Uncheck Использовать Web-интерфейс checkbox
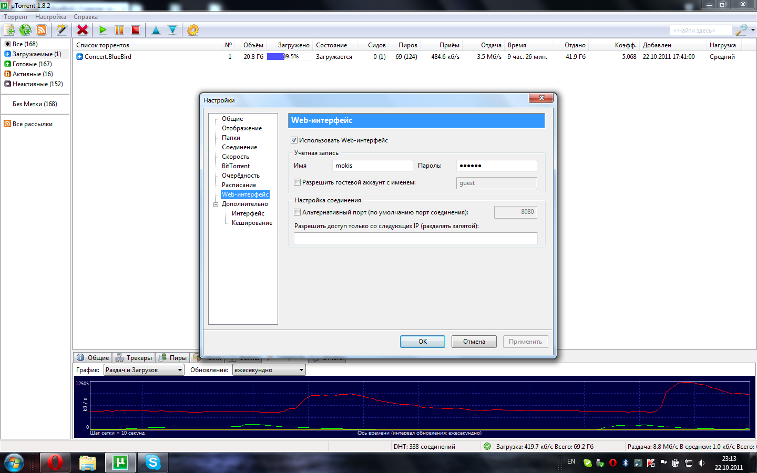 coord(294,140)
